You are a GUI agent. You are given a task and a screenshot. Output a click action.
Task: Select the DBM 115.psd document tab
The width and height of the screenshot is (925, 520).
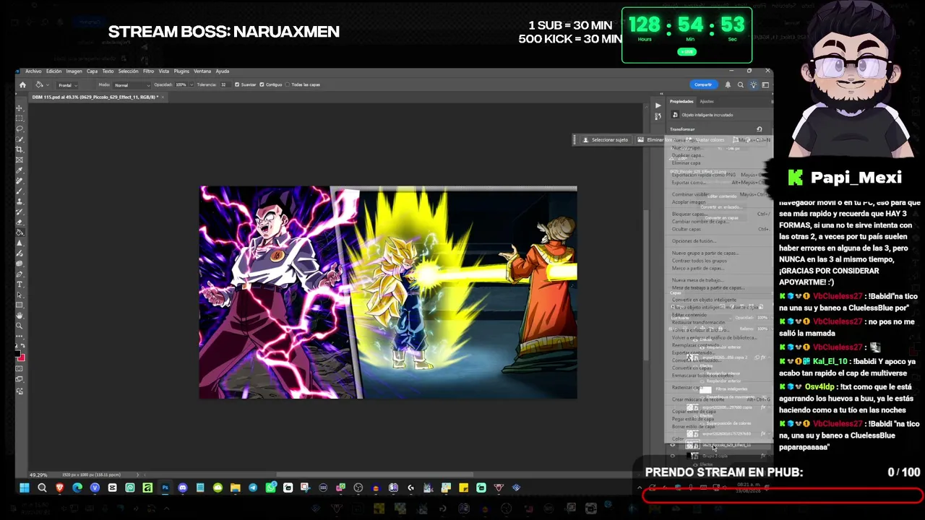click(94, 97)
